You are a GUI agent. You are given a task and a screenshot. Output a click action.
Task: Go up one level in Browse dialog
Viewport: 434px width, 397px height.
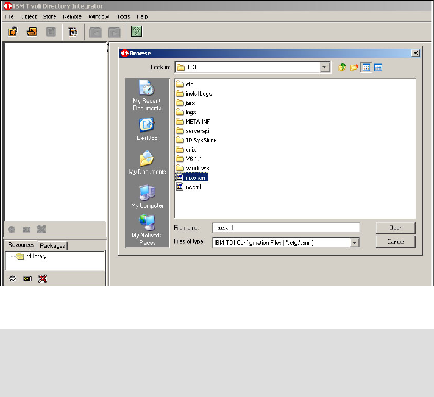point(342,67)
